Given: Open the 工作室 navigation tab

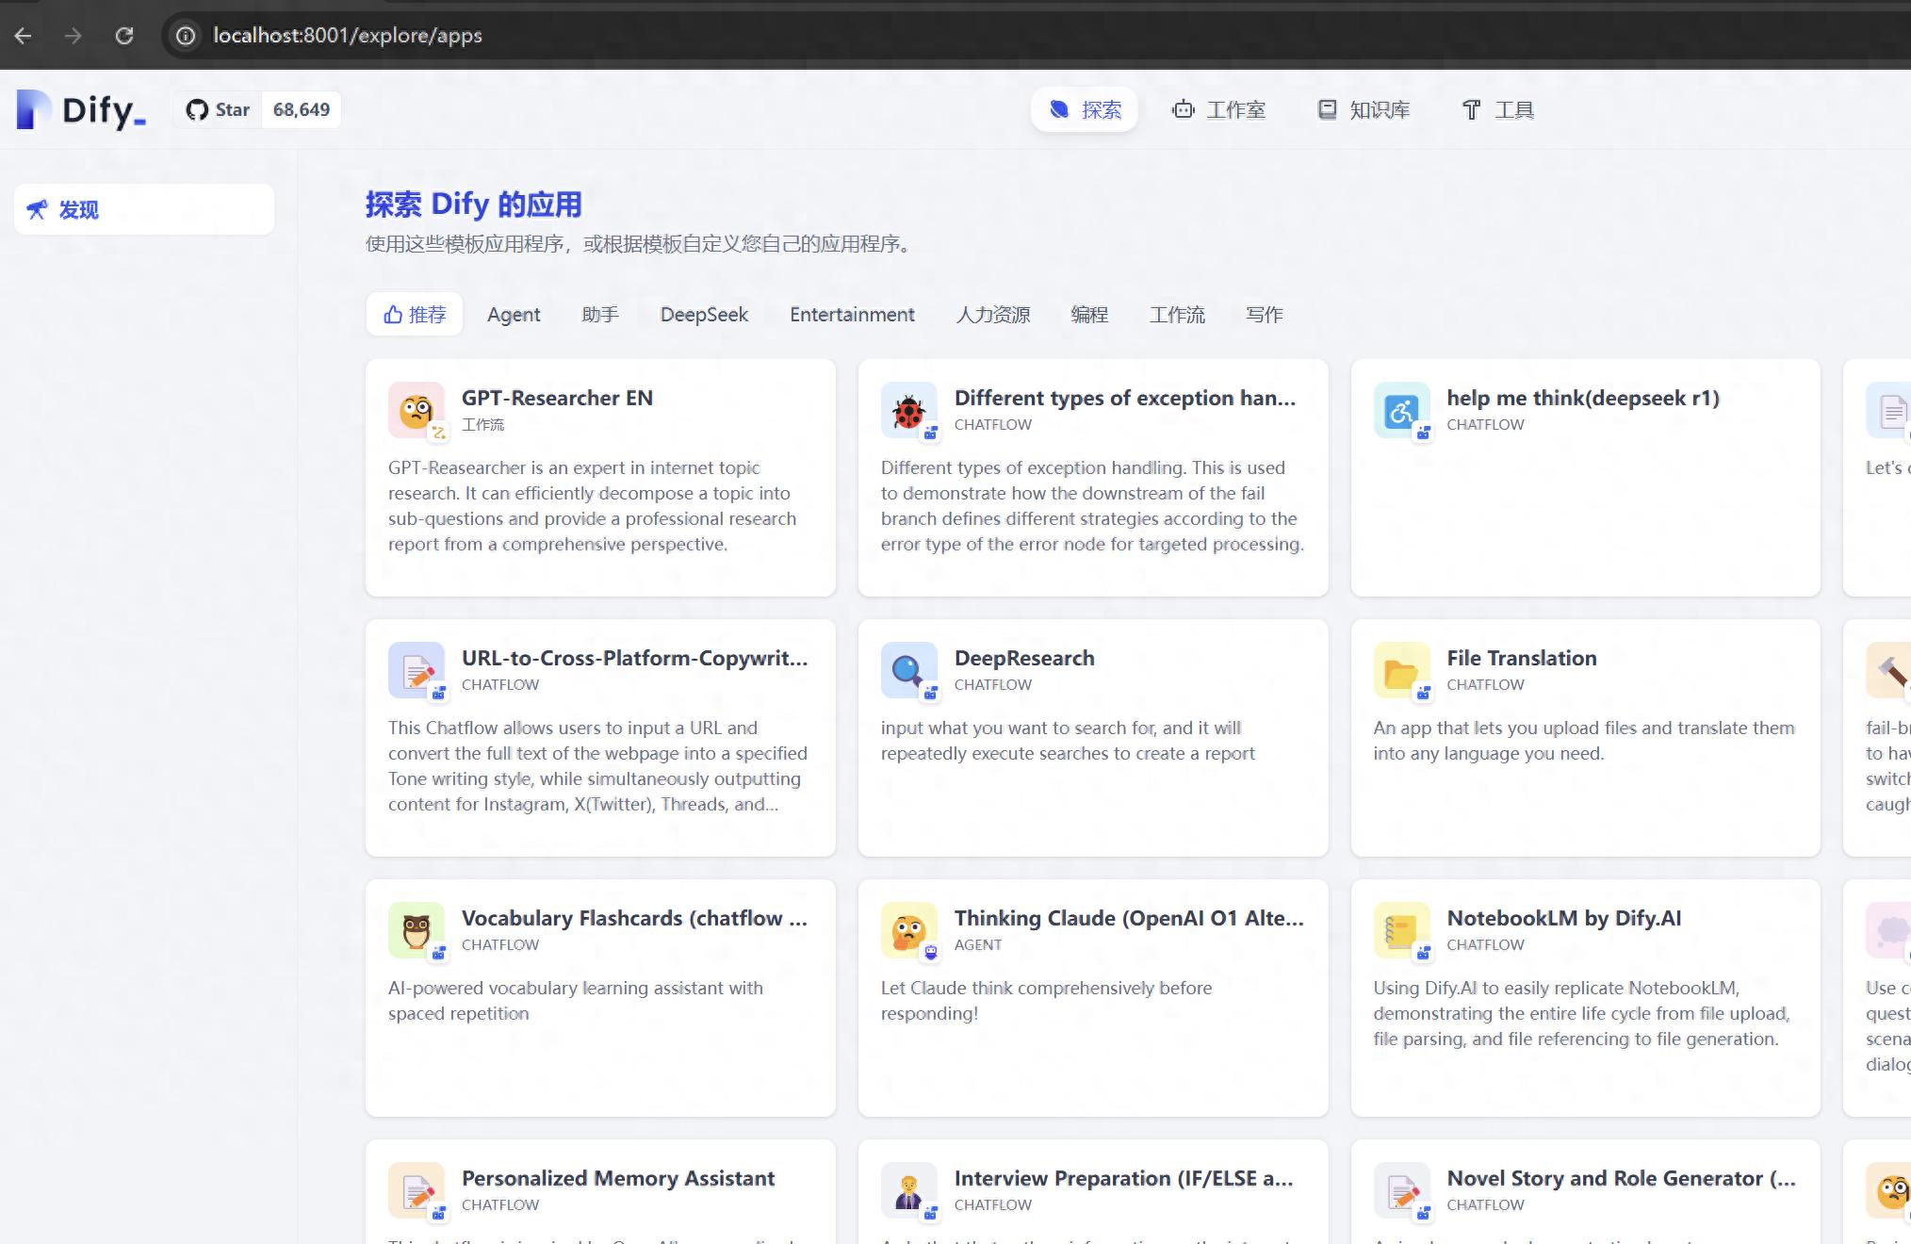Looking at the screenshot, I should tap(1218, 110).
